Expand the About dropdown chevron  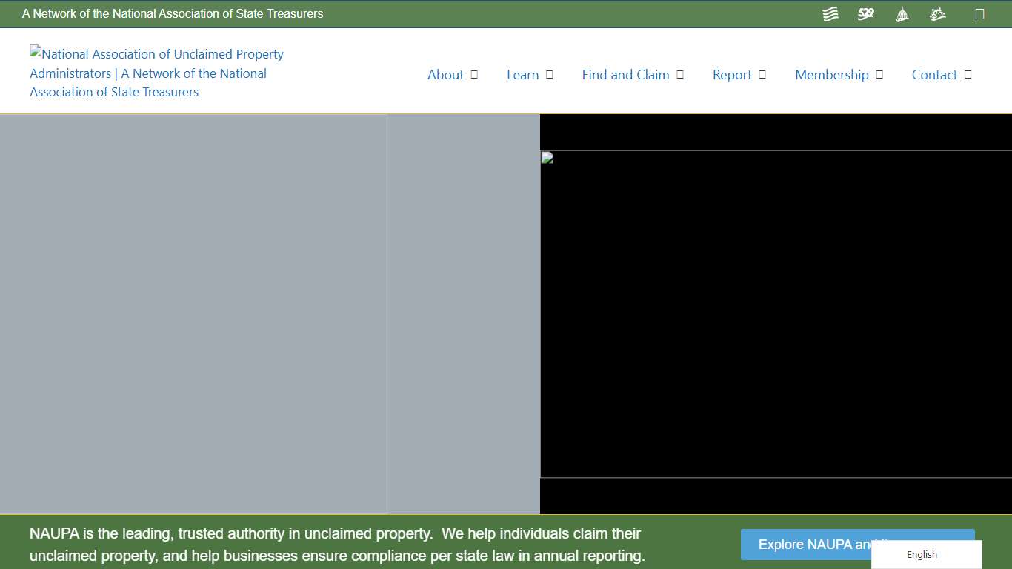click(x=475, y=74)
